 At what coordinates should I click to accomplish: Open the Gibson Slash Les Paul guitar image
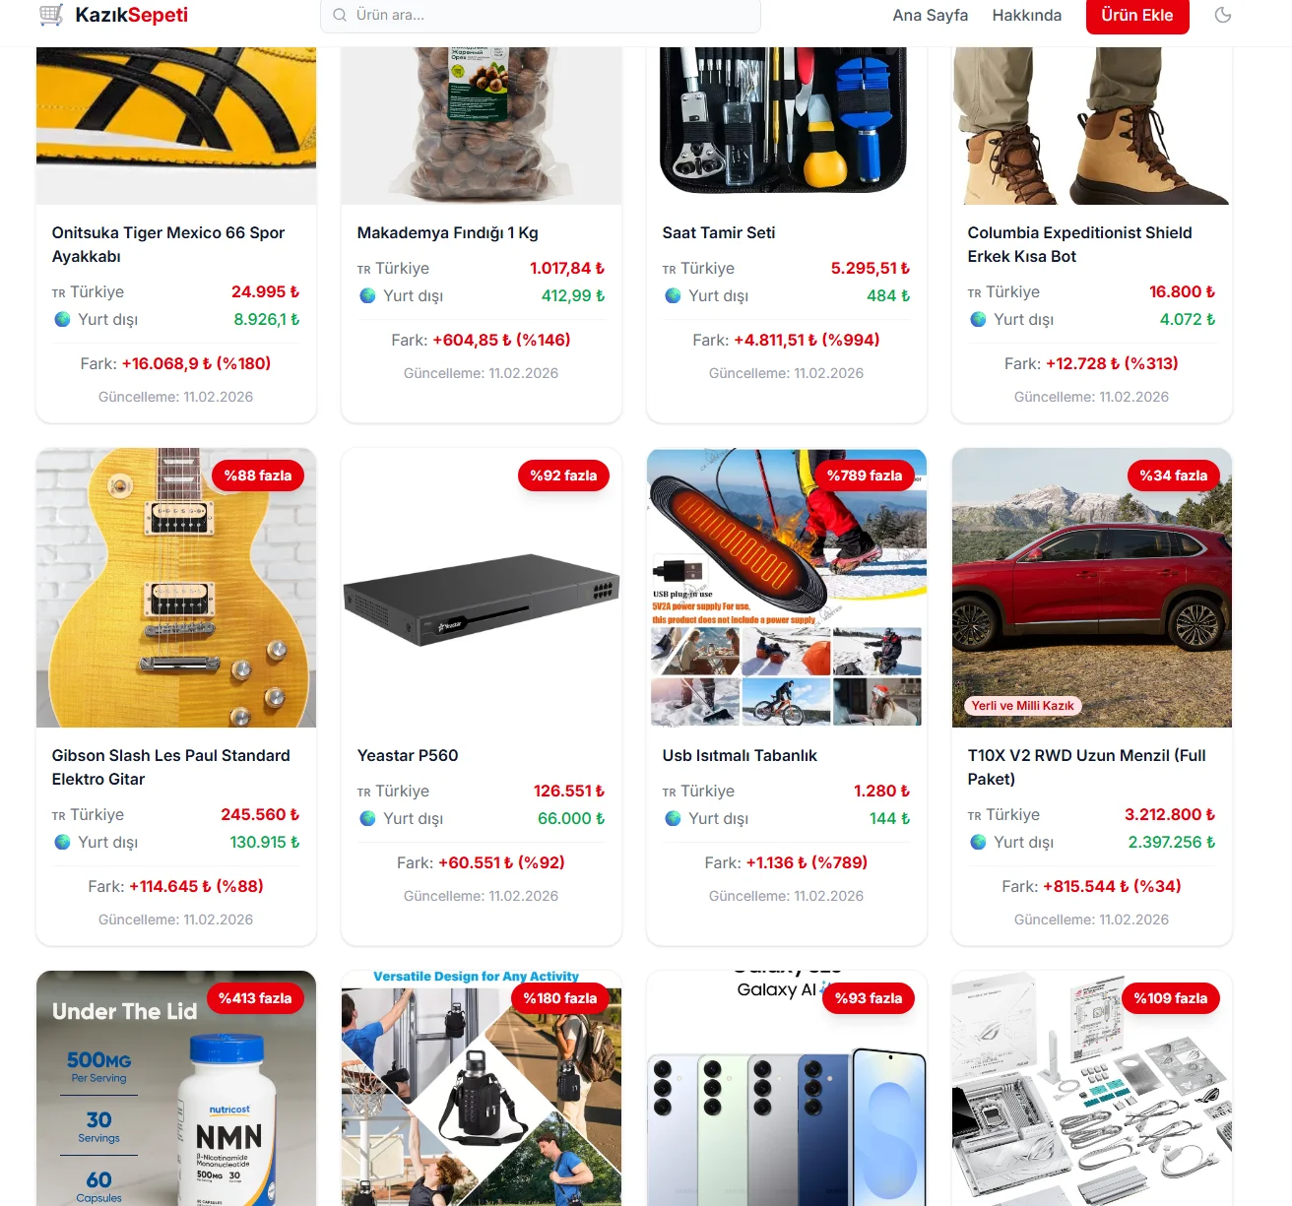(176, 589)
